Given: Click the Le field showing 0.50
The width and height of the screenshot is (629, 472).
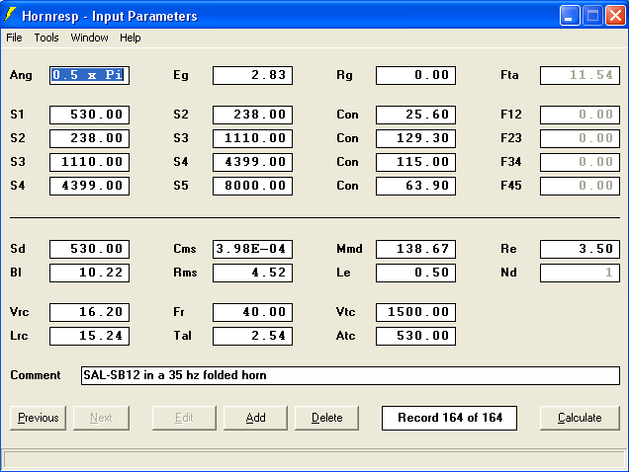Looking at the screenshot, I should coord(416,273).
